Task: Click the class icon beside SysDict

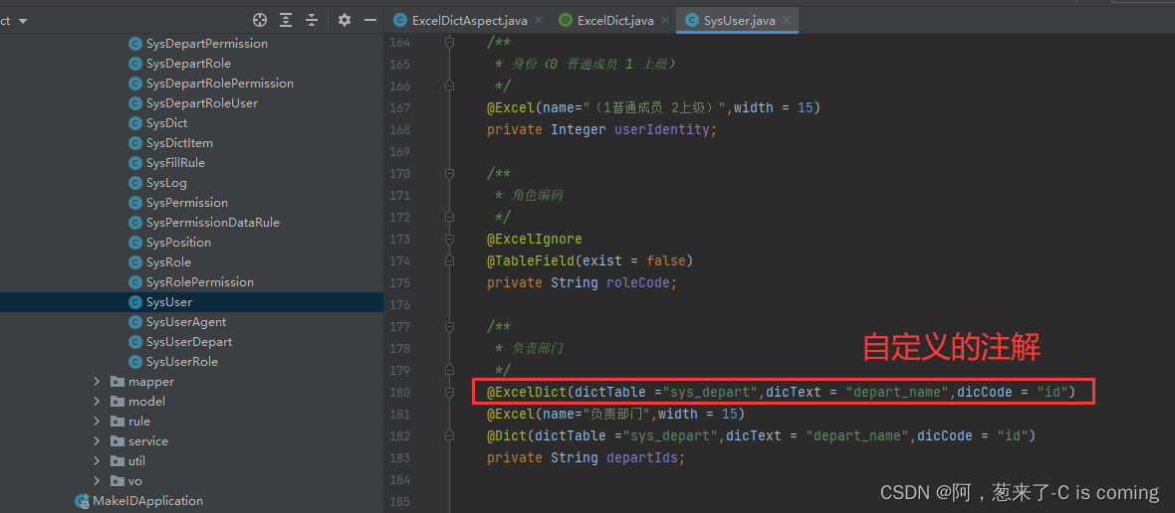Action: (134, 122)
